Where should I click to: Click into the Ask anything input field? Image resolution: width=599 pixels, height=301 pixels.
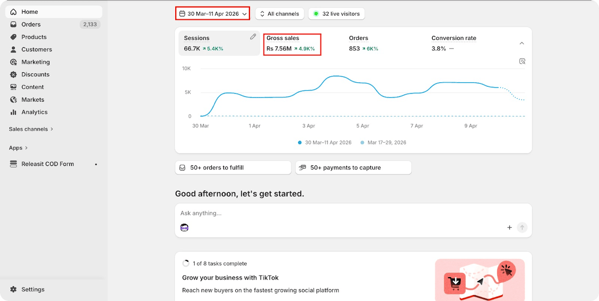point(353,213)
